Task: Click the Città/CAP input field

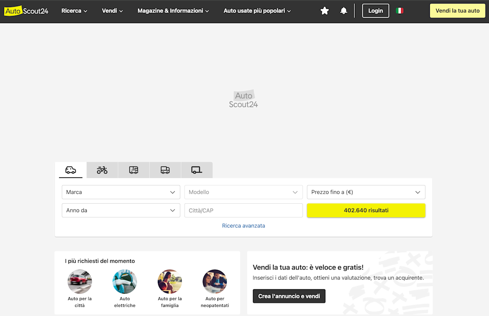Action: pyautogui.click(x=243, y=210)
